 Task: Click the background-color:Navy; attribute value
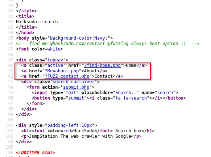tap(79, 38)
